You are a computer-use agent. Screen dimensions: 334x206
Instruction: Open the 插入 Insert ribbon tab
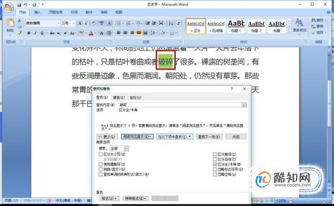tap(37, 12)
